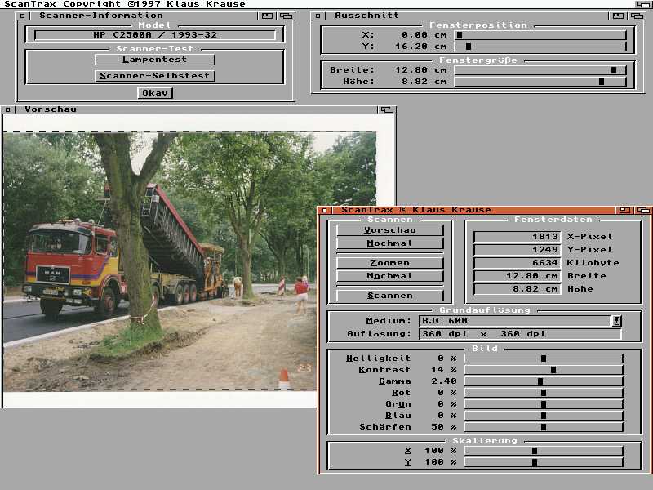Confirm with the Okay button

(155, 93)
